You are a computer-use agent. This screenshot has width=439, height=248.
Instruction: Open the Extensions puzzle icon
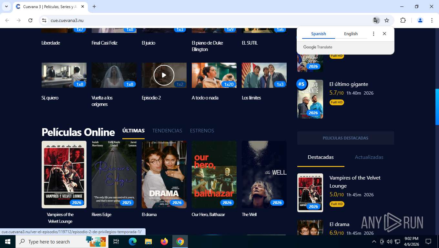[x=403, y=20]
